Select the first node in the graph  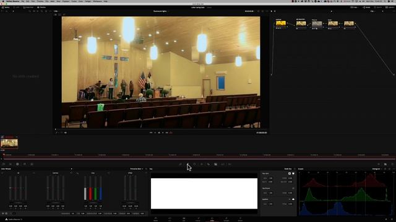[x=280, y=23]
